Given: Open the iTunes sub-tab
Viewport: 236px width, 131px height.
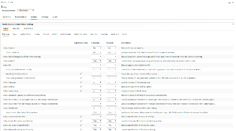Looking at the screenshot, I should [x=37, y=34].
